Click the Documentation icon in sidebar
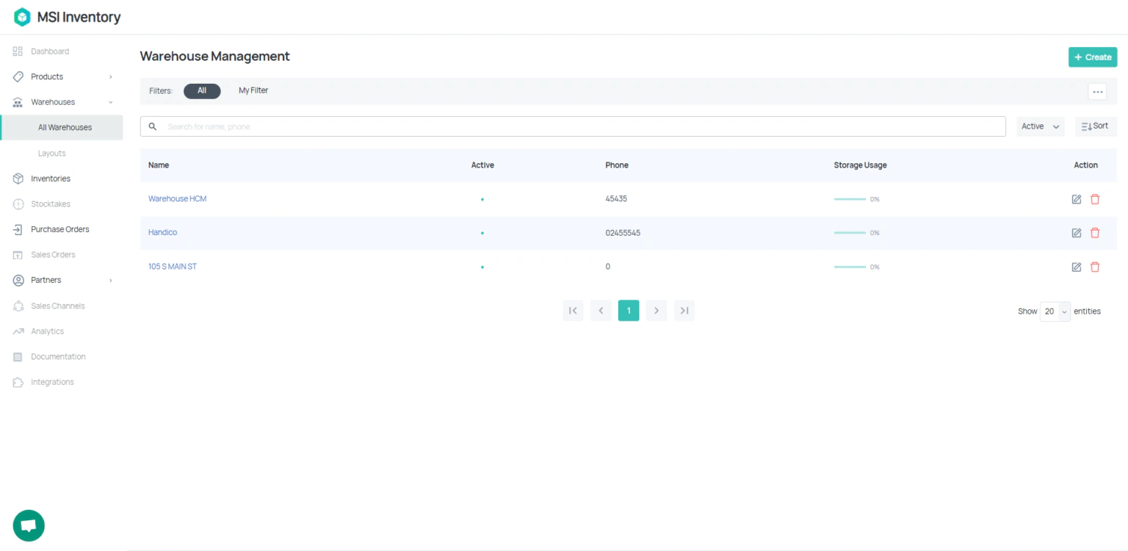The height and width of the screenshot is (551, 1128). tap(18, 356)
